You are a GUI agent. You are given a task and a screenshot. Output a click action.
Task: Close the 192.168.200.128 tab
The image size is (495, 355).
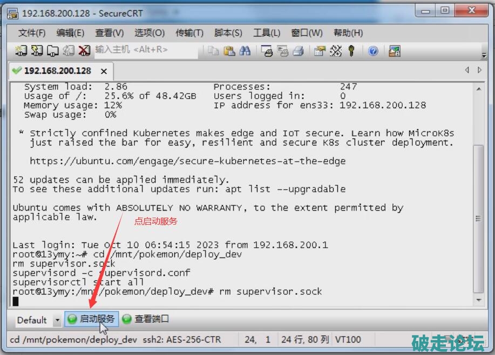pyautogui.click(x=104, y=71)
